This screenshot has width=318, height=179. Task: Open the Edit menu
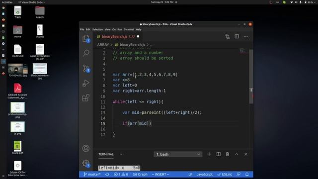(88, 29)
